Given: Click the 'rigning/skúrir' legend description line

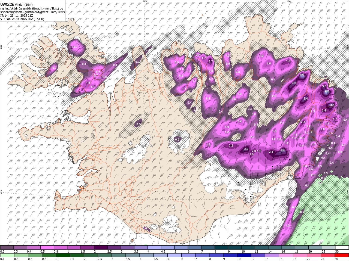Looking at the screenshot, I should point(31,8).
